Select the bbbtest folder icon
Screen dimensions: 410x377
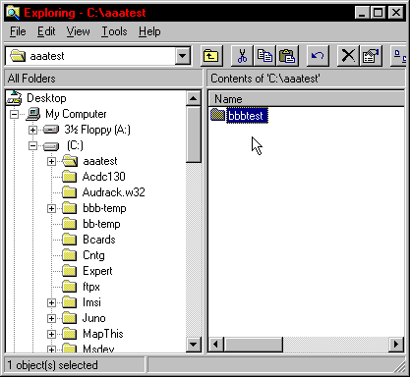(x=217, y=115)
